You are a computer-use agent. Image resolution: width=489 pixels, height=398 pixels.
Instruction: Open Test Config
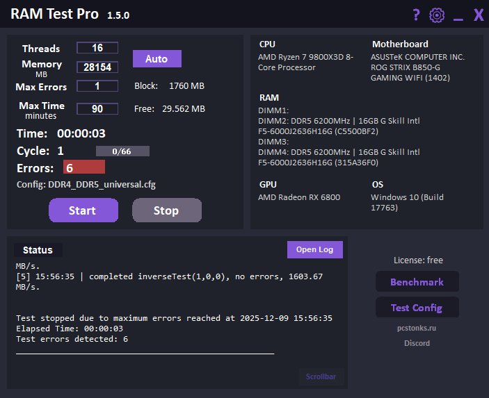[x=417, y=308]
